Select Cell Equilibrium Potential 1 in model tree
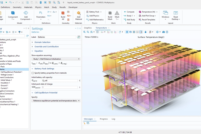201x134 pixels. (x=11, y=72)
